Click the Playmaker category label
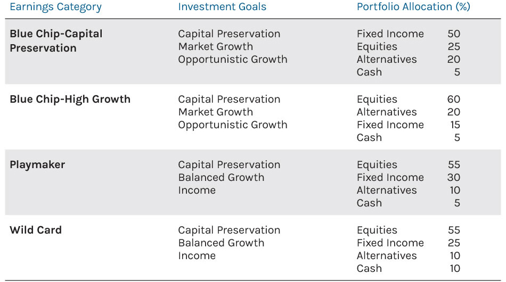The height and width of the screenshot is (282, 506). click(x=37, y=164)
